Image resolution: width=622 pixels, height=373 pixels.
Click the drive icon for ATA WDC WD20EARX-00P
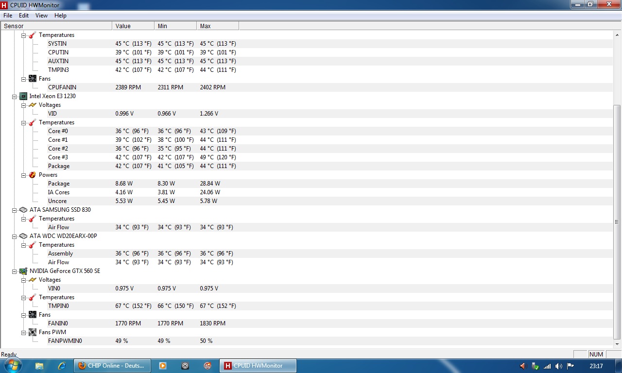[x=23, y=236]
